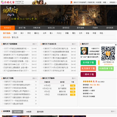Click the game characters image in the header

coord(40,2)
